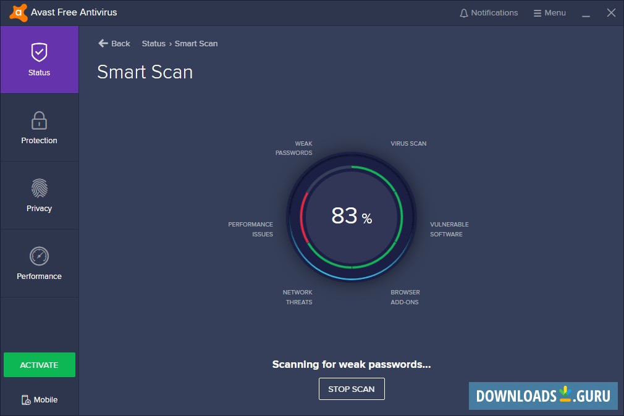The height and width of the screenshot is (416, 624).
Task: Open the Privacy section
Action: (x=40, y=196)
